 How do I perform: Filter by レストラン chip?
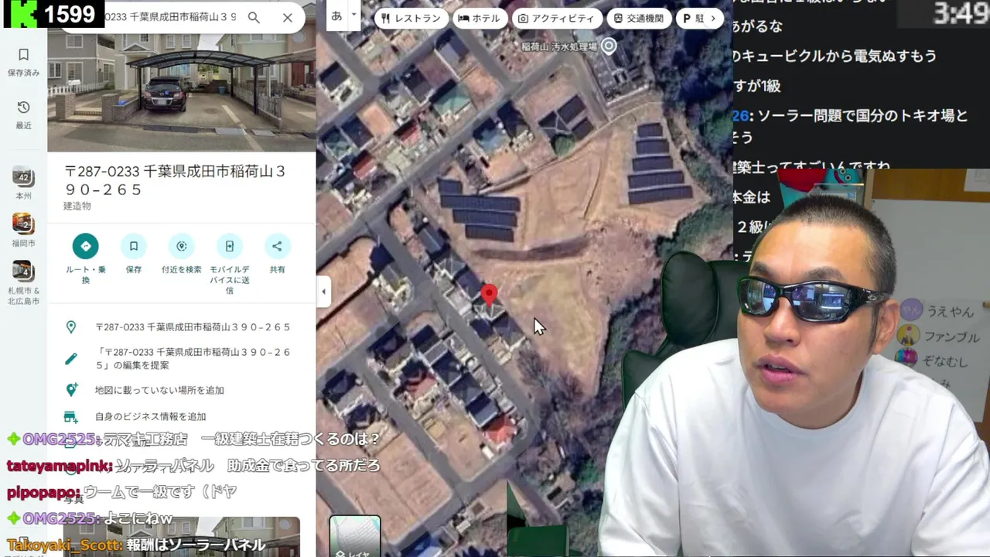(411, 18)
